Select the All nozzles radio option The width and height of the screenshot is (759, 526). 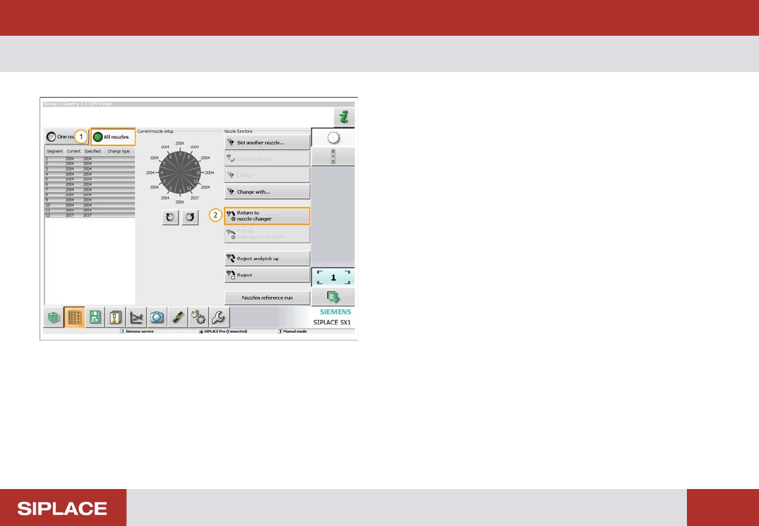coord(113,137)
